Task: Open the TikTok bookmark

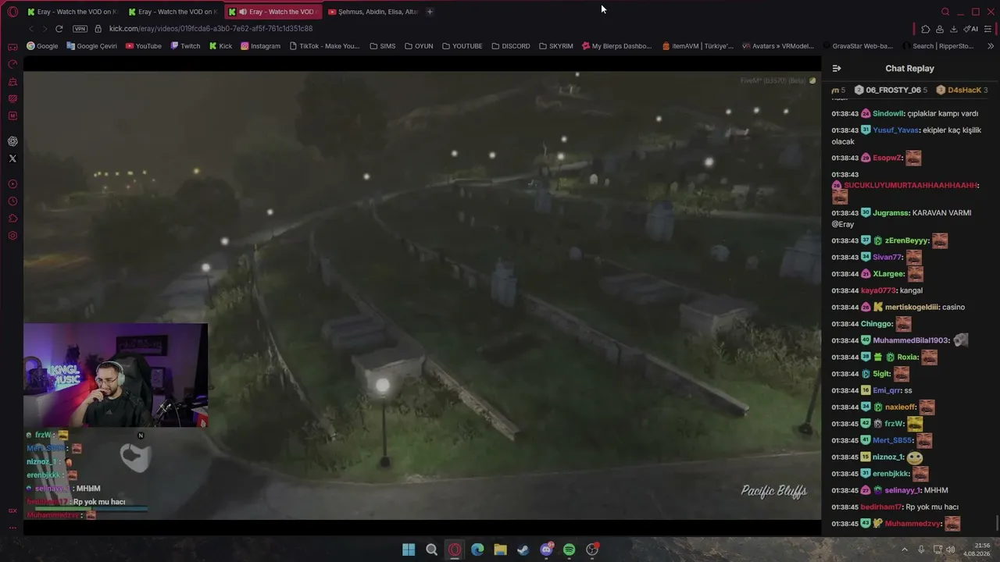Action: pyautogui.click(x=324, y=46)
